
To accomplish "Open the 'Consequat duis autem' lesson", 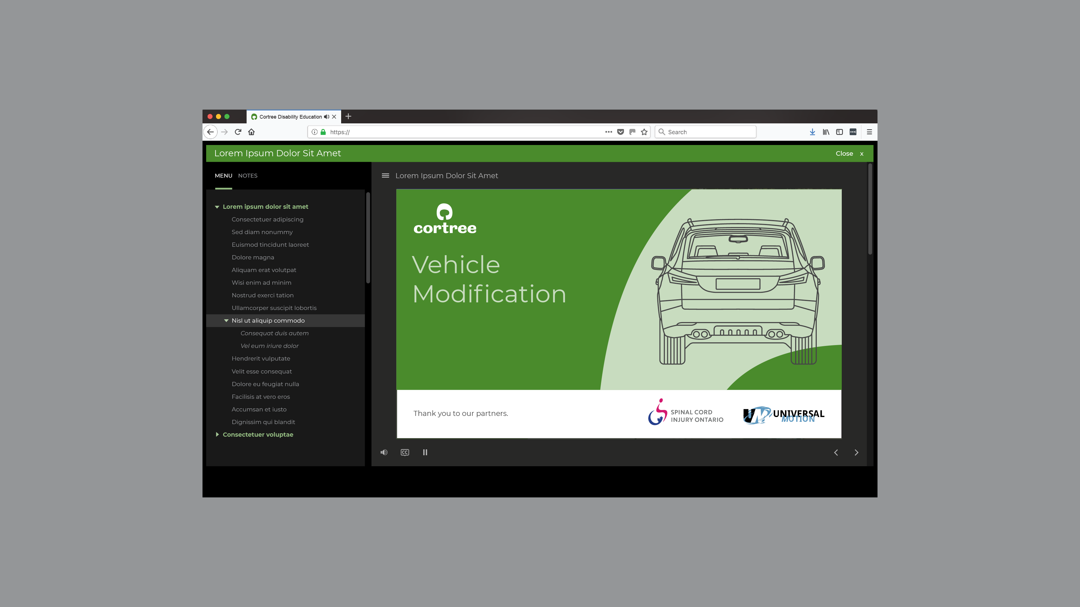I will point(274,334).
